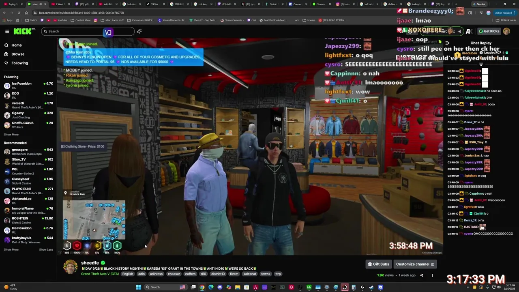Go to Home in the sidebar
The width and height of the screenshot is (519, 292).
pyautogui.click(x=28, y=45)
